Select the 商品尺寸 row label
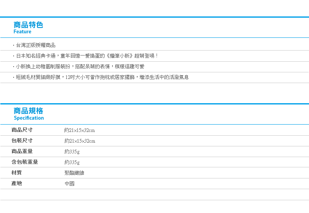The height and width of the screenshot is (213, 309). pos(22,130)
